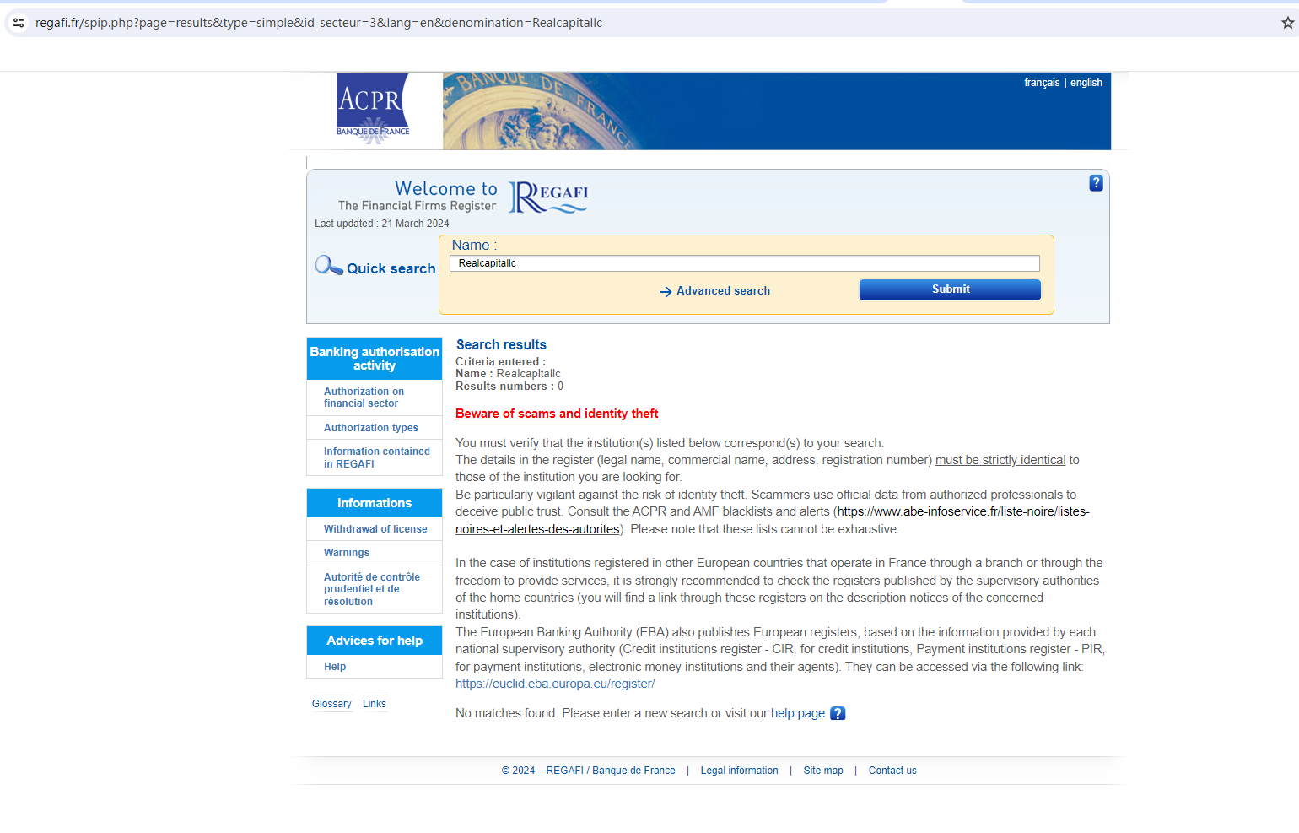Switch language to english
The image size is (1299, 833).
pyautogui.click(x=1086, y=83)
